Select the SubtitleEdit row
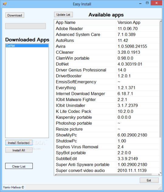Screen dimensions: 164x192 click(107, 159)
